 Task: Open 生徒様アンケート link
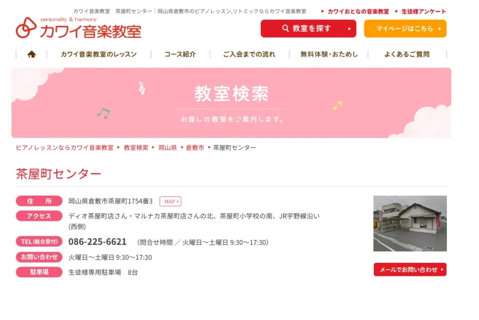424,12
